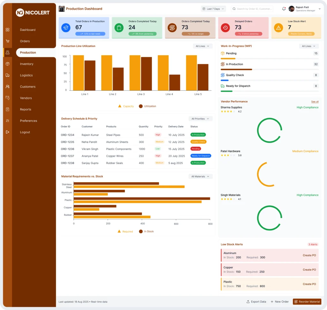Click the Logout icon in sidebar
The image size is (327, 310).
(x=8, y=132)
